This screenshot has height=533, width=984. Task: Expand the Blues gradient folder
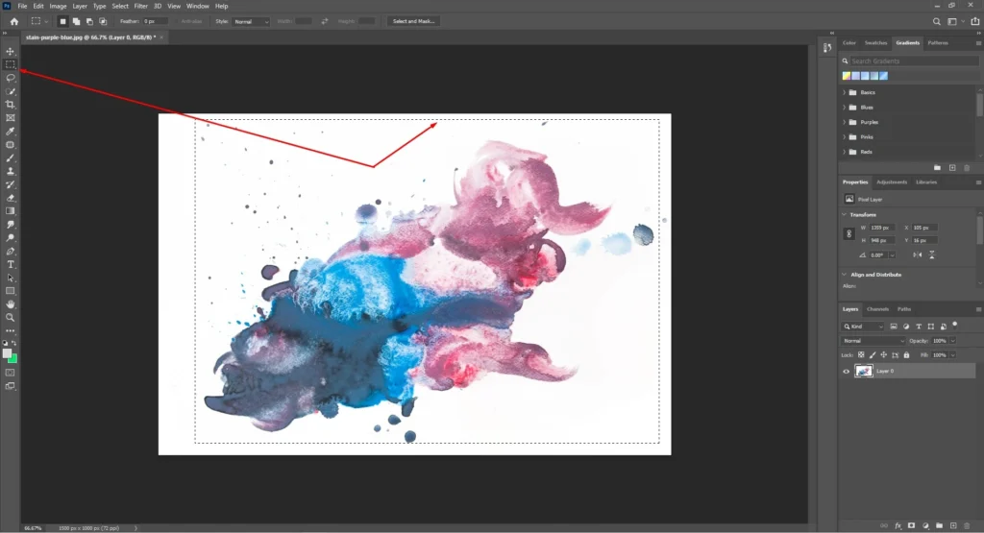point(844,108)
